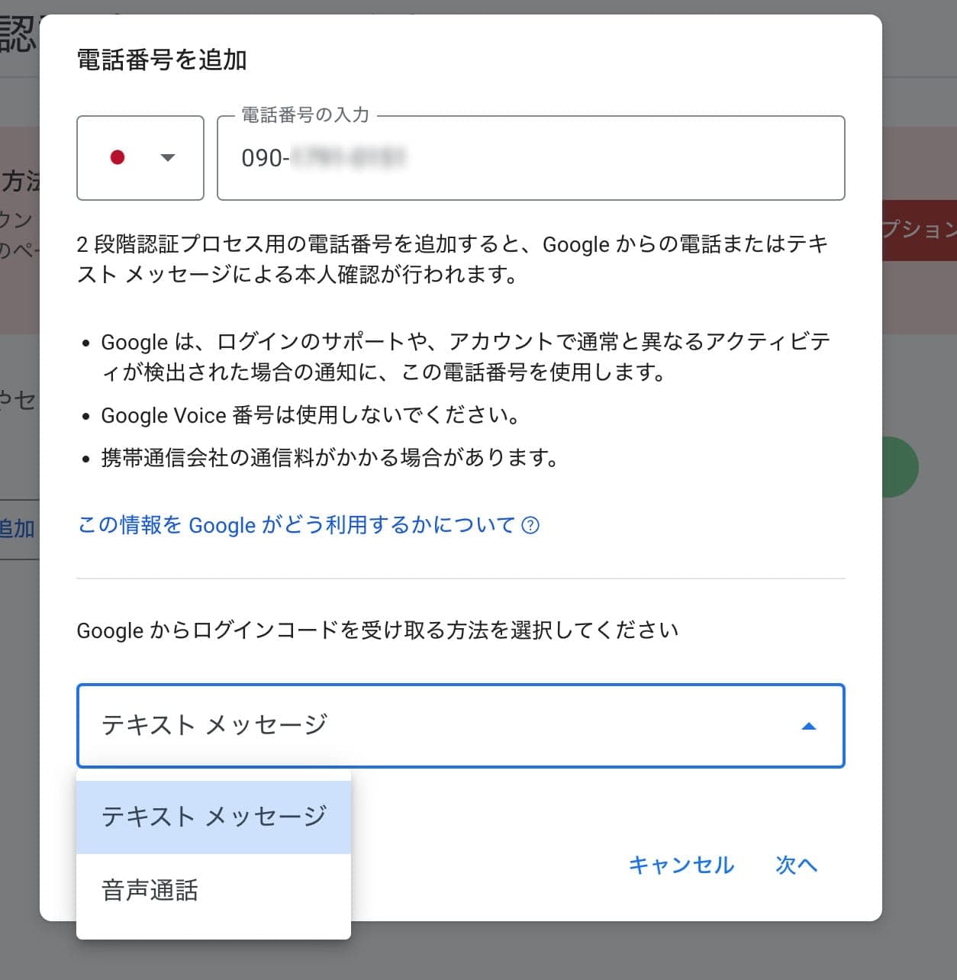The height and width of the screenshot is (980, 957).
Task: Click the テキスト メッセージ combo box
Action: [443, 725]
